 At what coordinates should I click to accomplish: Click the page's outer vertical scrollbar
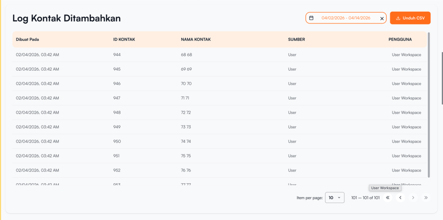pyautogui.click(x=442, y=78)
